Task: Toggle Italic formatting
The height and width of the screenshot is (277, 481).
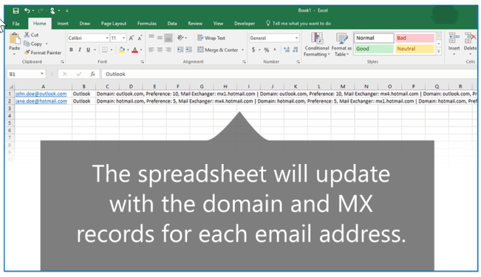Action: click(80, 50)
